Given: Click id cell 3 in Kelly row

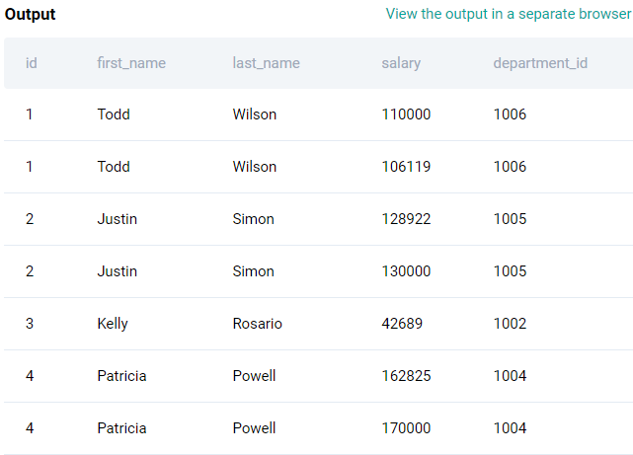Looking at the screenshot, I should tap(30, 324).
